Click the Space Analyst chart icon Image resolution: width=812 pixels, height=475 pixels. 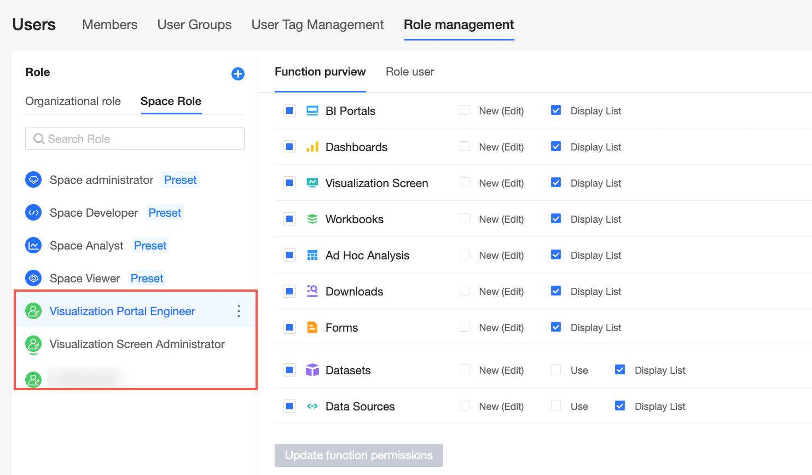pos(33,245)
